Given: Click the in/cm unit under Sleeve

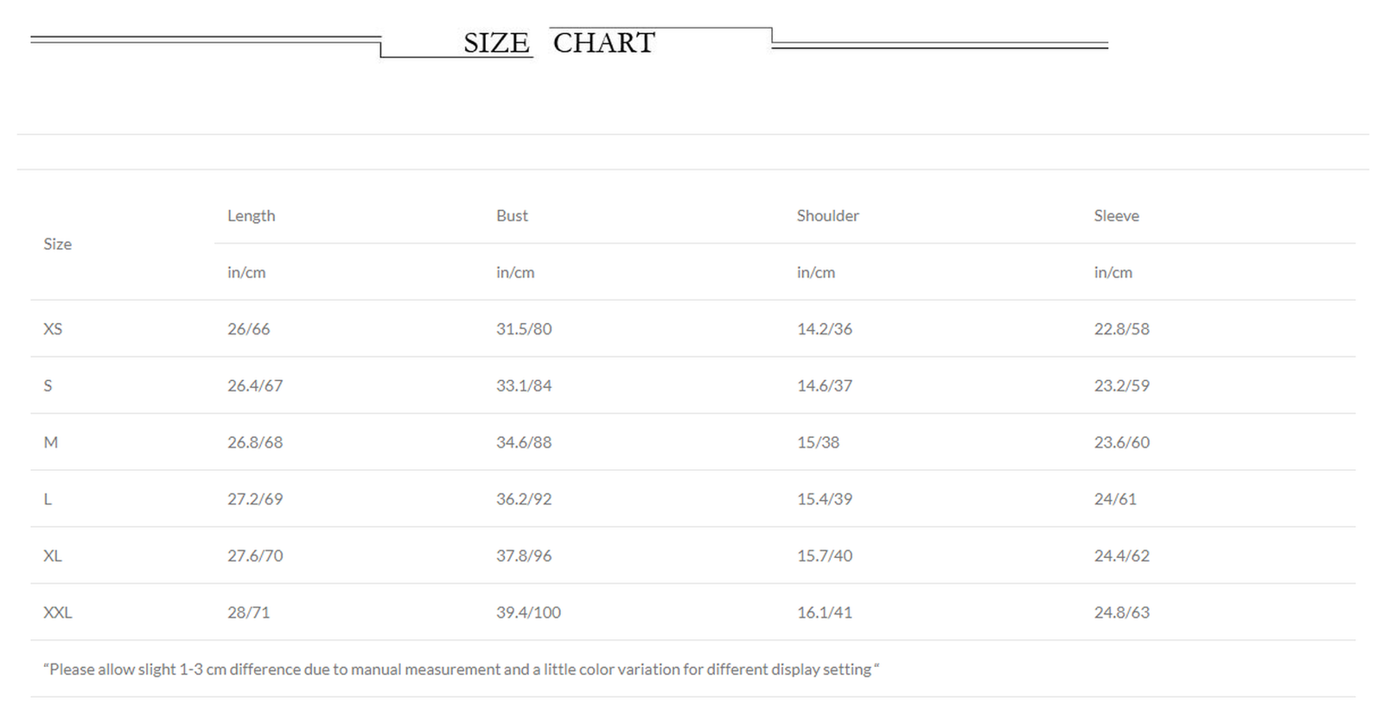Looking at the screenshot, I should click(x=1112, y=273).
